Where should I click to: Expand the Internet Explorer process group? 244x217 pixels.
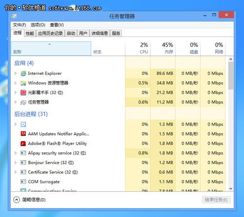click(x=16, y=73)
